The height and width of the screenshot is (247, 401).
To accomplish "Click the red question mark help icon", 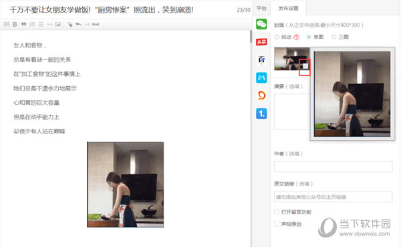I will (x=296, y=37).
